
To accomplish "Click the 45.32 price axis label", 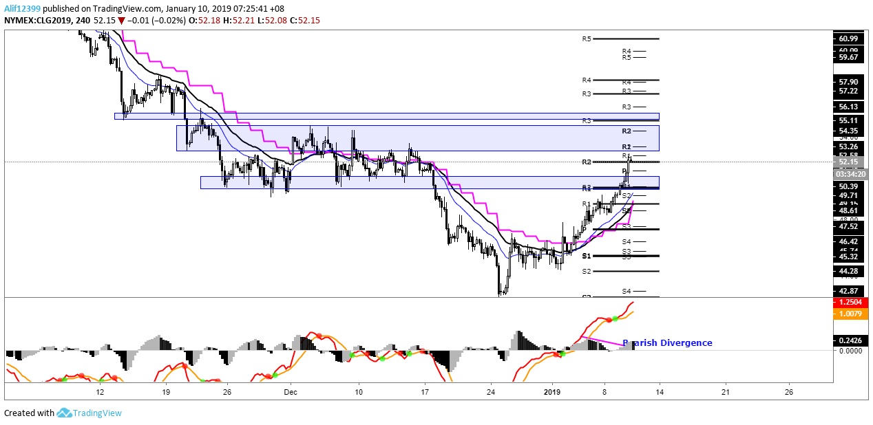I will point(848,257).
